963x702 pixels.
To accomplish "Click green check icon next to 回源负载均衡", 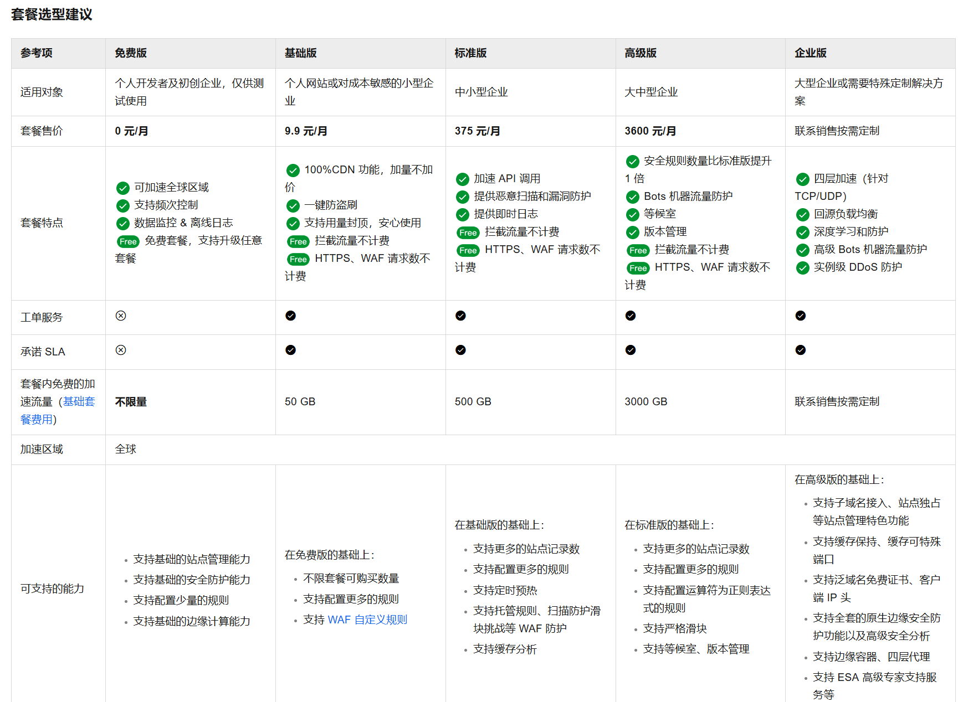I will (802, 215).
